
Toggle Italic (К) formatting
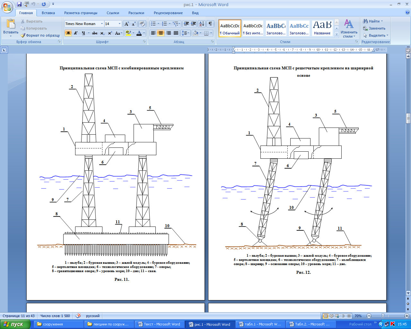(76, 33)
